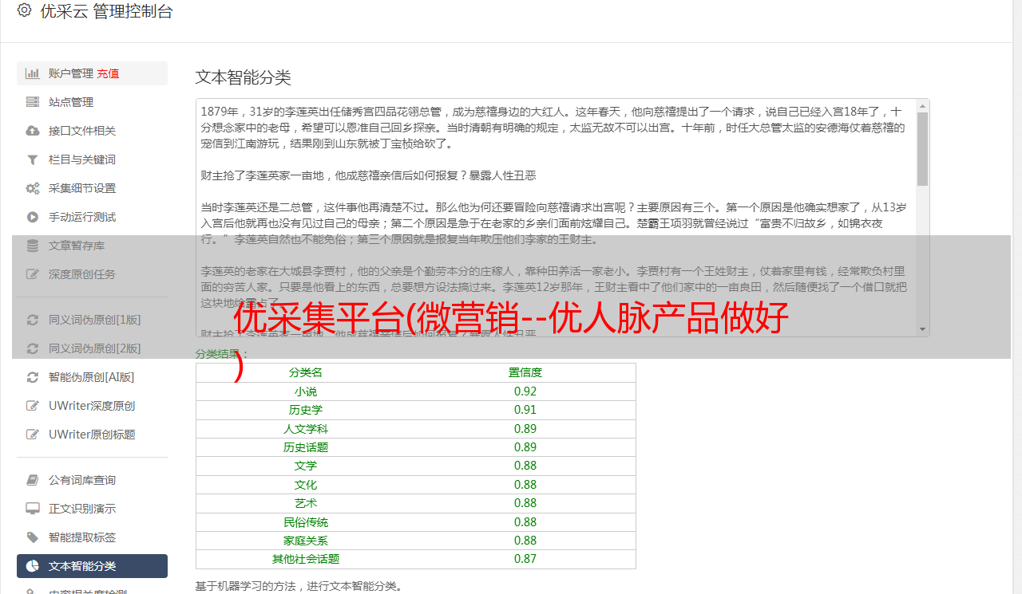Go to 智能伪原创[AI版] page
The width and height of the screenshot is (1022, 594).
click(92, 377)
